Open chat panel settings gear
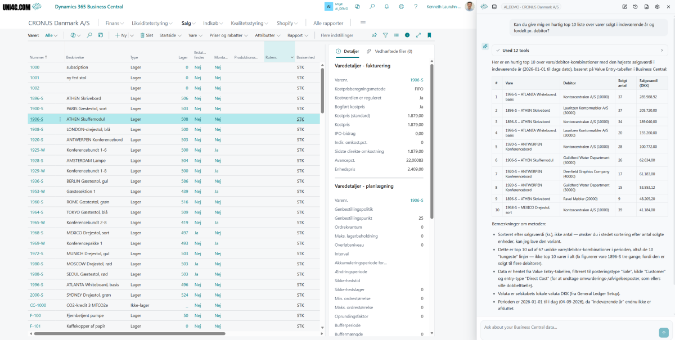The image size is (675, 340). click(656, 7)
